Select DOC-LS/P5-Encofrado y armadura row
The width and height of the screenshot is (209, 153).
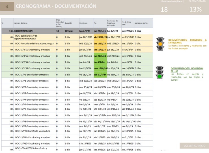point(77,104)
